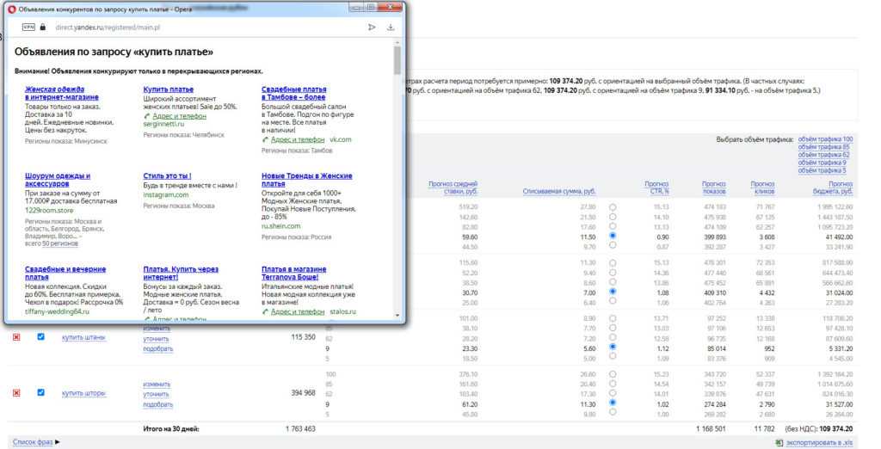Click the Opera logo in title bar
Viewport: 881px width, 449px height.
coord(11,8)
